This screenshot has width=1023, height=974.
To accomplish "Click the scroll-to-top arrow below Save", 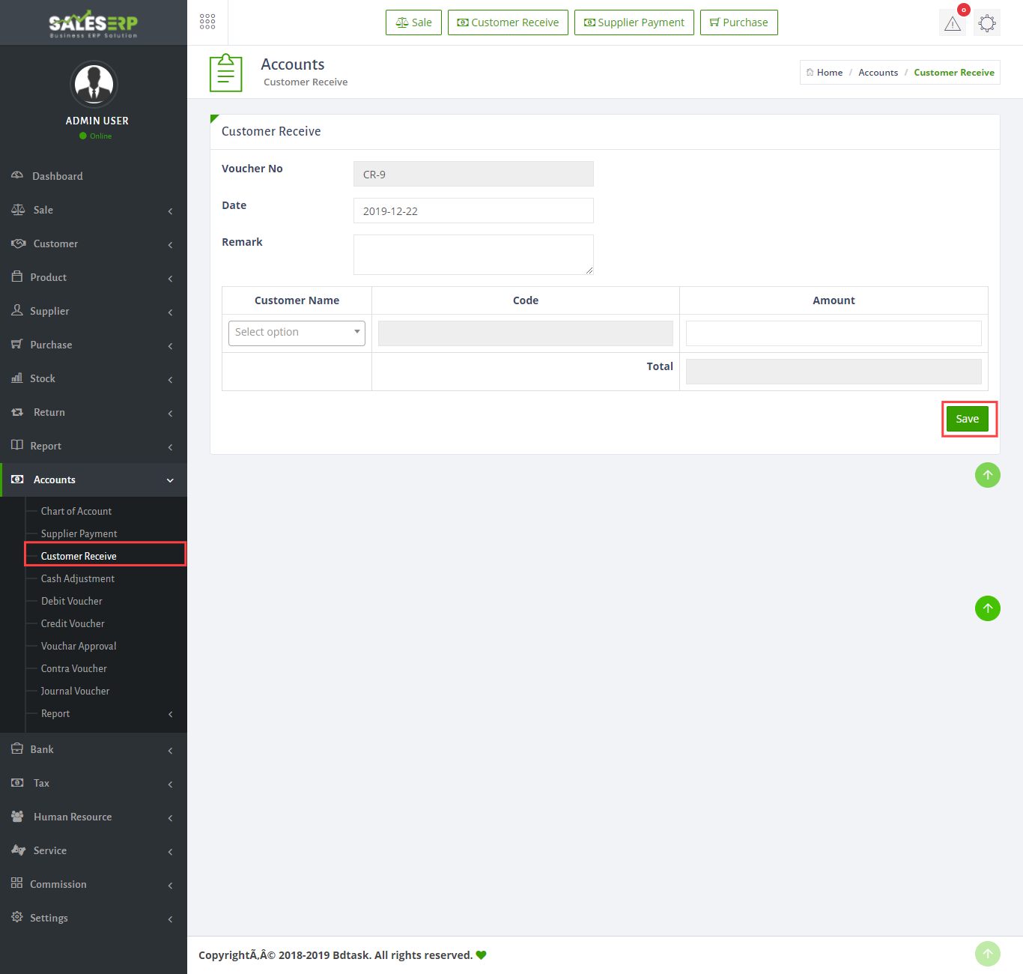I will click(x=987, y=475).
